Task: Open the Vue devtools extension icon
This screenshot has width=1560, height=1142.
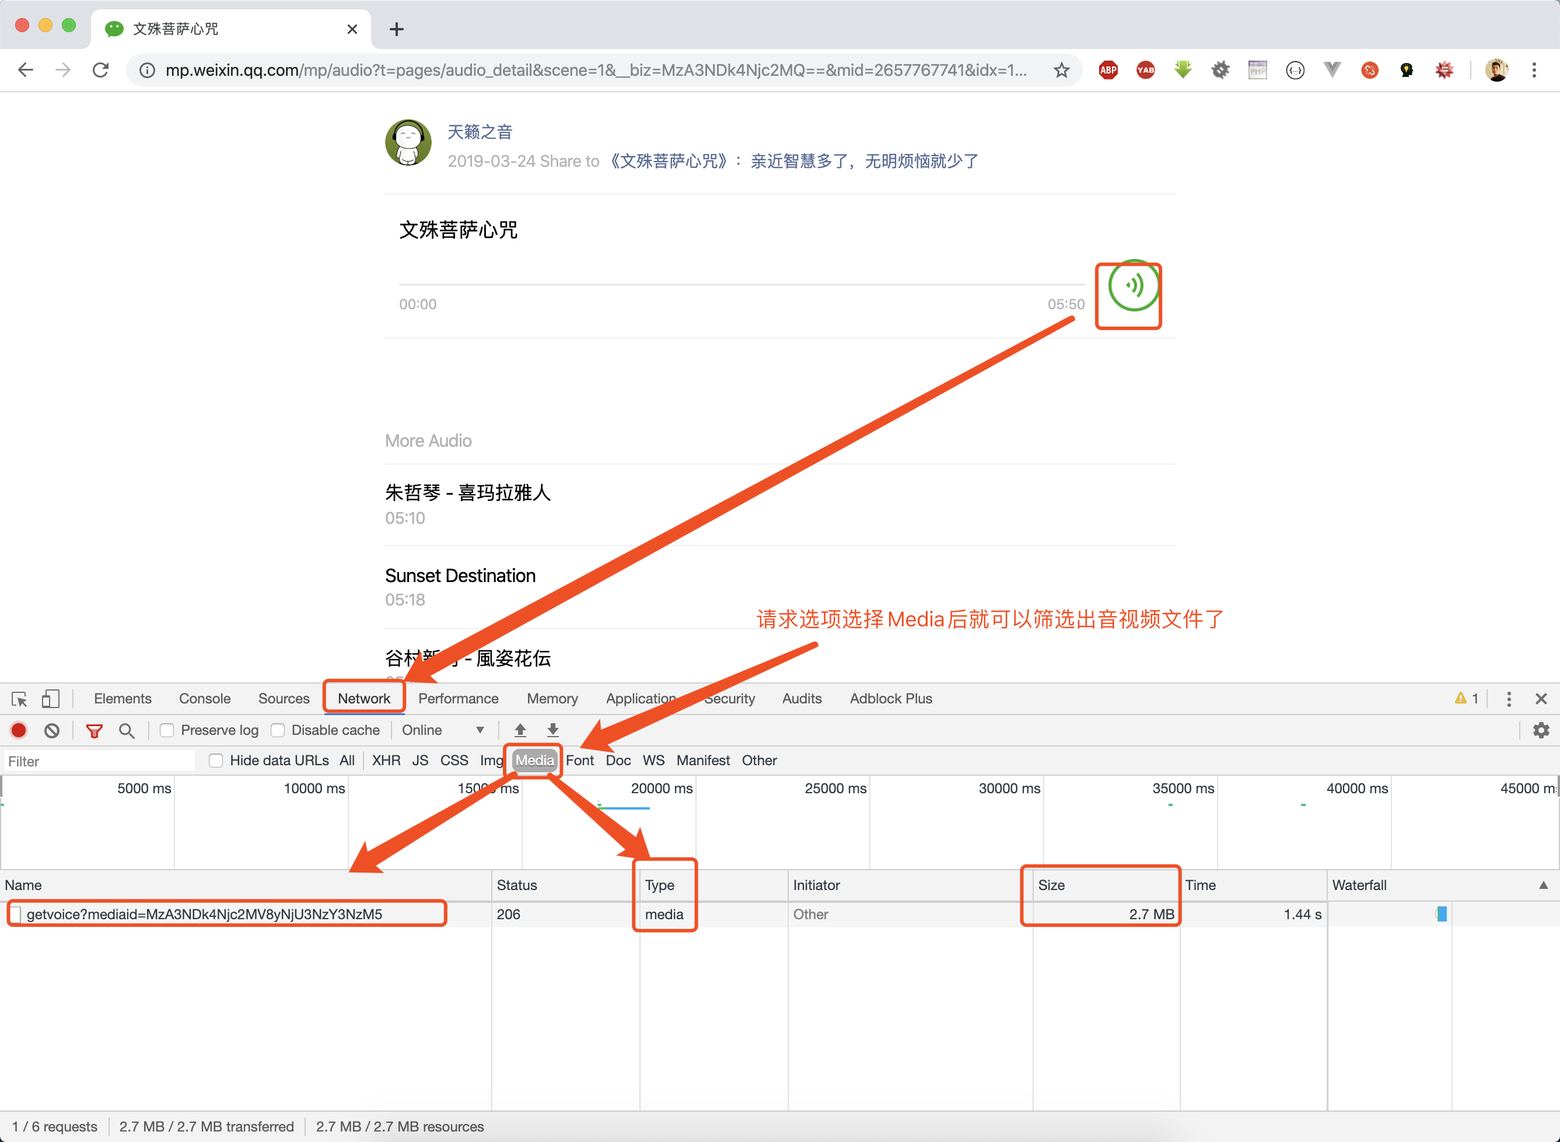Action: click(1332, 70)
